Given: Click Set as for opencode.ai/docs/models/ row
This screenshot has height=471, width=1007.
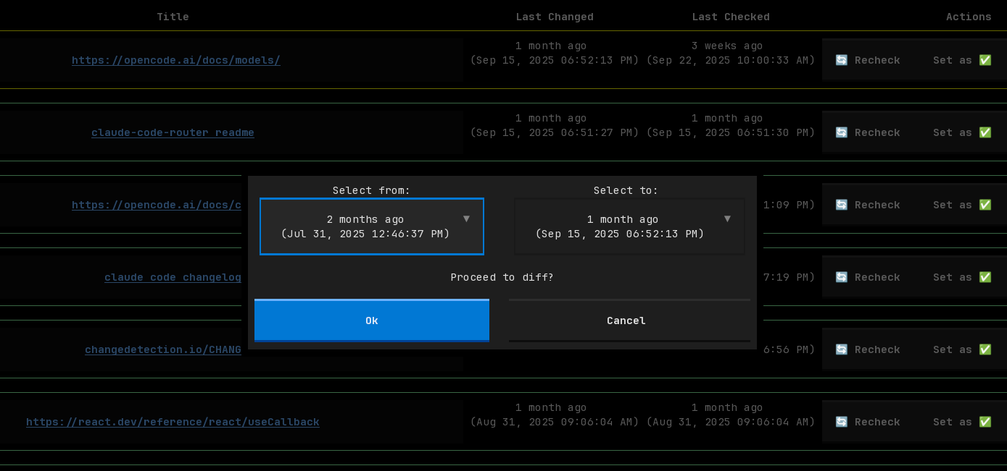Looking at the screenshot, I should click(962, 60).
